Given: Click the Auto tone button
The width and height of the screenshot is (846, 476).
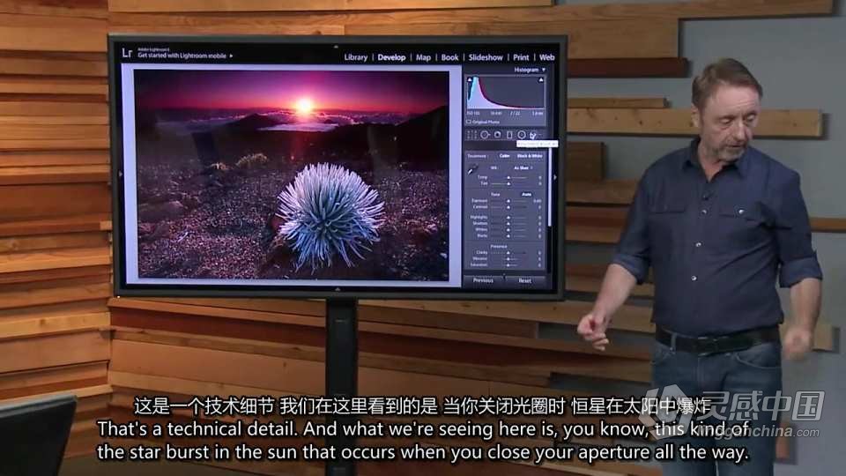Looking at the screenshot, I should click(x=526, y=194).
